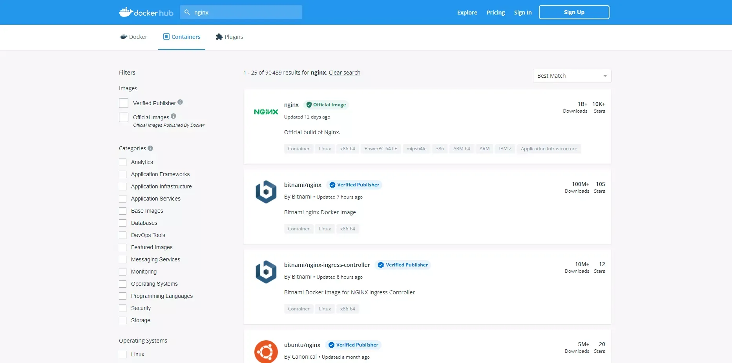Open the Best Match sort dropdown
The height and width of the screenshot is (363, 732).
[571, 75]
